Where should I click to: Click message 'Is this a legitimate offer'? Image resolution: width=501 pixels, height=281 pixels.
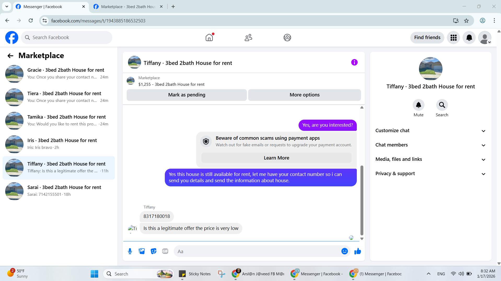click(x=191, y=228)
